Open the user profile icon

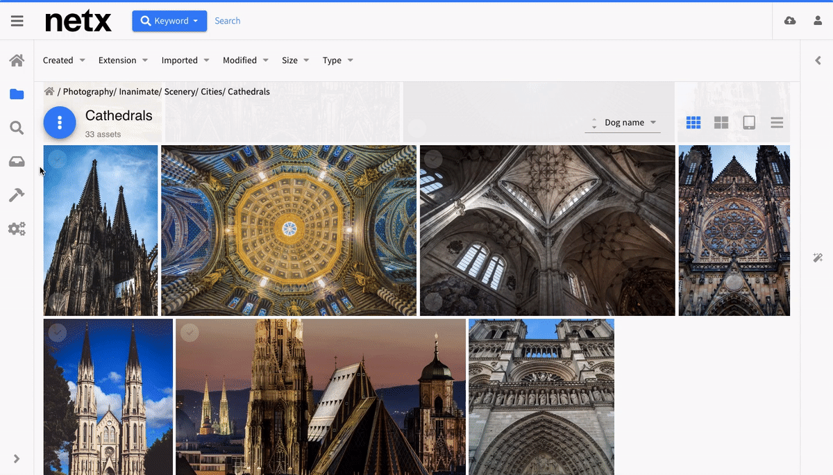pyautogui.click(x=818, y=21)
